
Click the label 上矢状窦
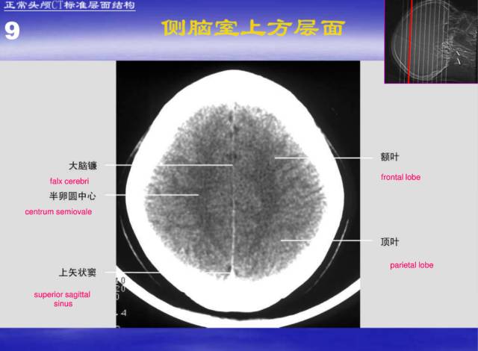[x=78, y=273]
